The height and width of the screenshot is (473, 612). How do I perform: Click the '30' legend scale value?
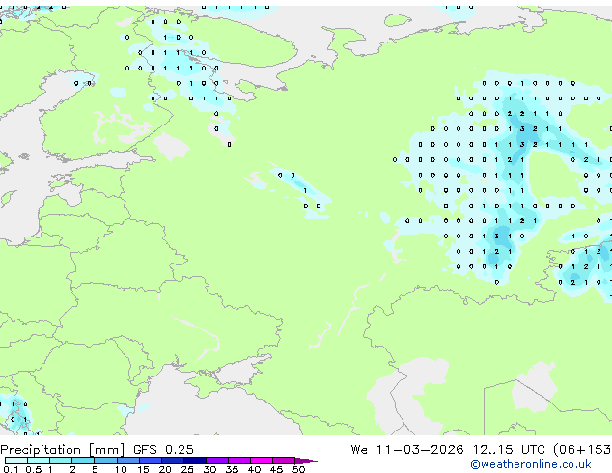coord(209,469)
